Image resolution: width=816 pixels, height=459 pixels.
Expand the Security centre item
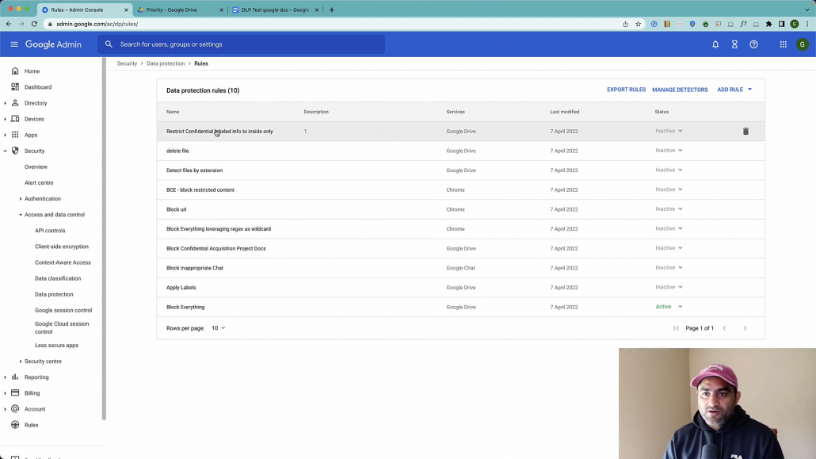tap(21, 361)
